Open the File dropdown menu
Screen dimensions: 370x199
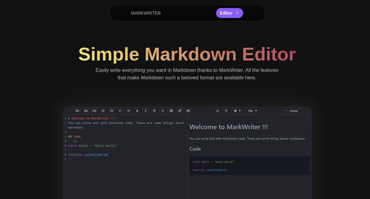[x=253, y=111]
